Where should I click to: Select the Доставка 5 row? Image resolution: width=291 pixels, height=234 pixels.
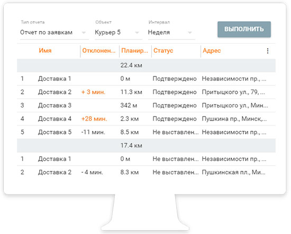146,132
